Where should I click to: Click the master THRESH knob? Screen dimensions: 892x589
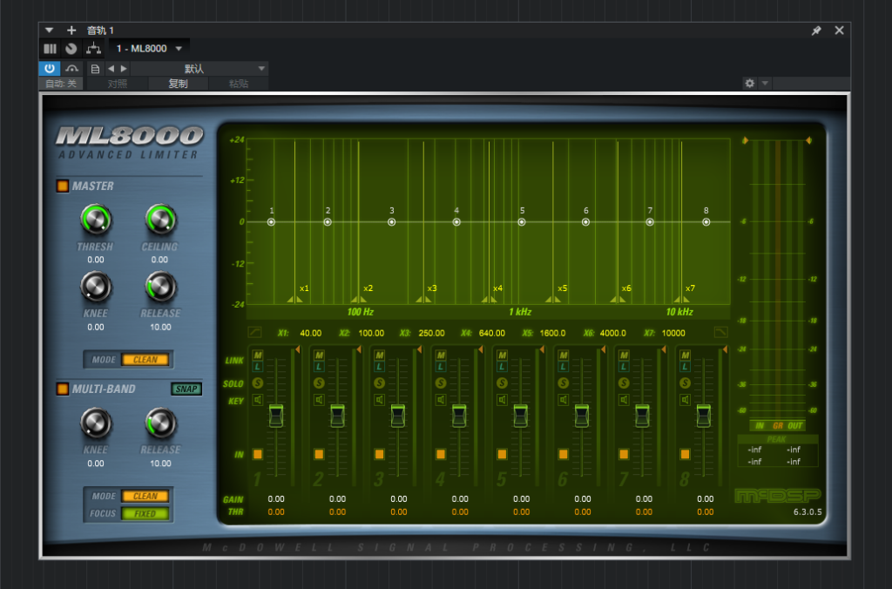(96, 220)
